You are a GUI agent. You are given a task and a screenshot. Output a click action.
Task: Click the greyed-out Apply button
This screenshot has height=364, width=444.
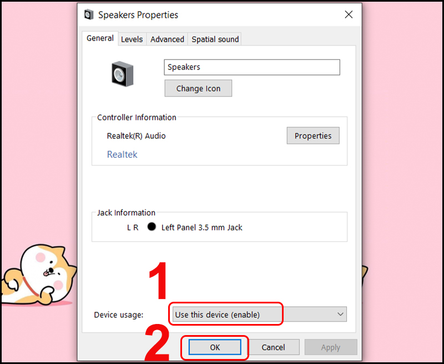point(331,347)
